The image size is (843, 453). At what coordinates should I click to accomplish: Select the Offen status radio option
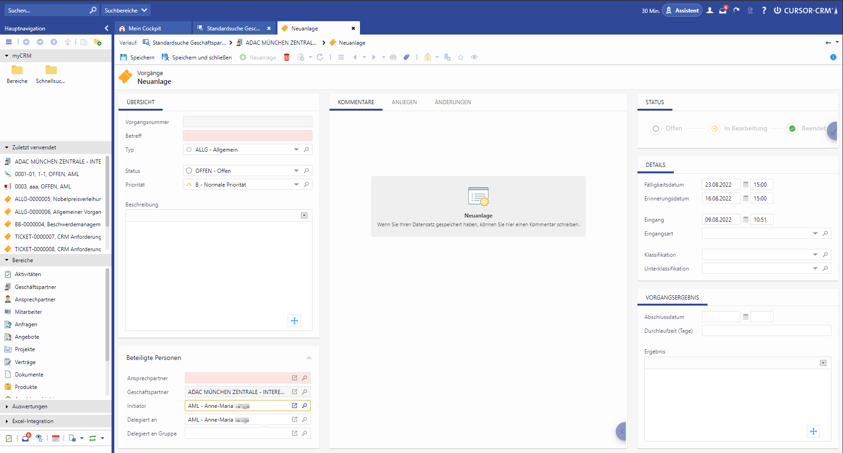[656, 129]
